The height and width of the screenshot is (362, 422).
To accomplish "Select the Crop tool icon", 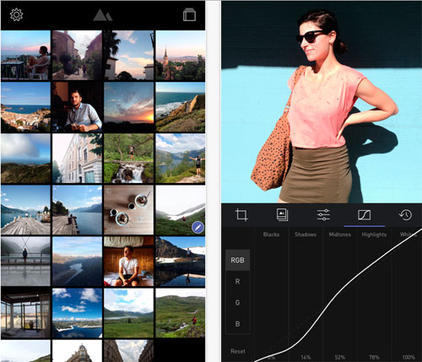I will (241, 215).
